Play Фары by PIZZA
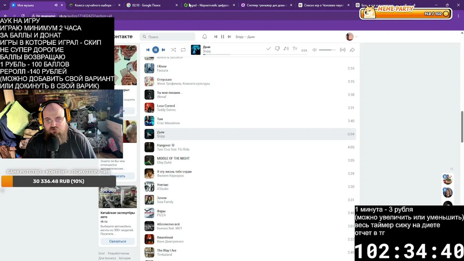 (250, 213)
